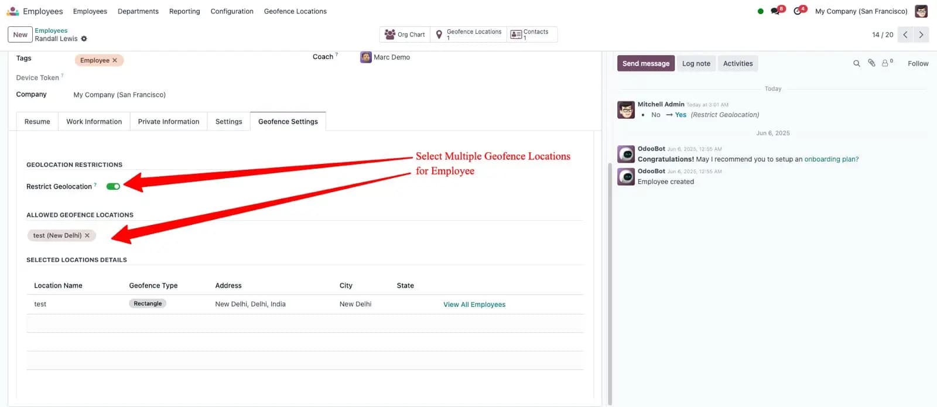Click Mitchell Admin's avatar in chatter
Screen dimensions: 937x407
coord(626,110)
